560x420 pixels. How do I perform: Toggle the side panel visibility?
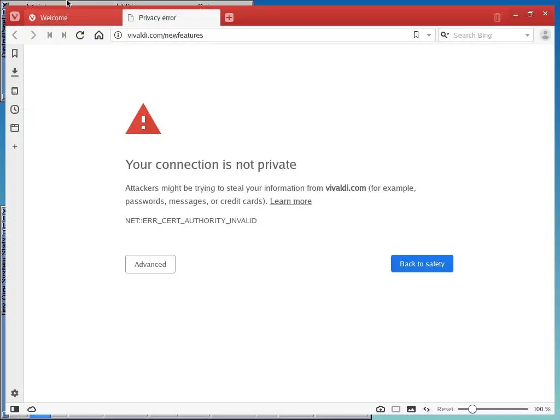coord(15,409)
